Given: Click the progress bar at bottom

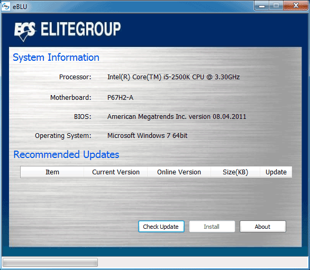Looking at the screenshot, I should pos(50,263).
